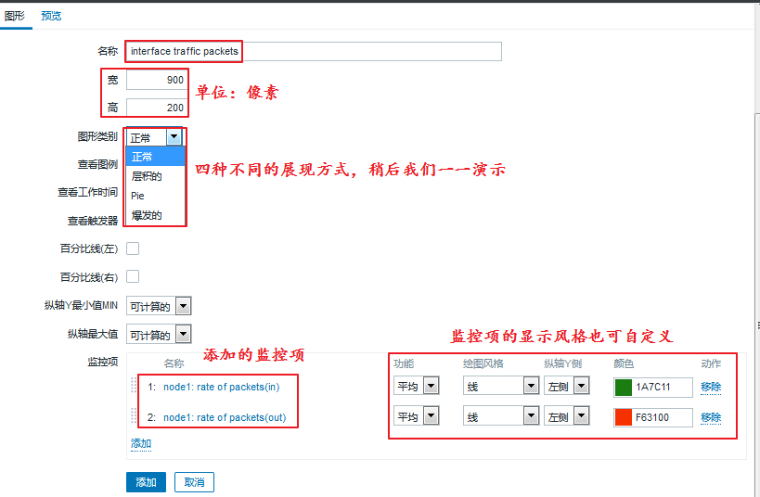Open 功能 dropdown for packets(in) row
The image size is (760, 497).
tap(417, 386)
